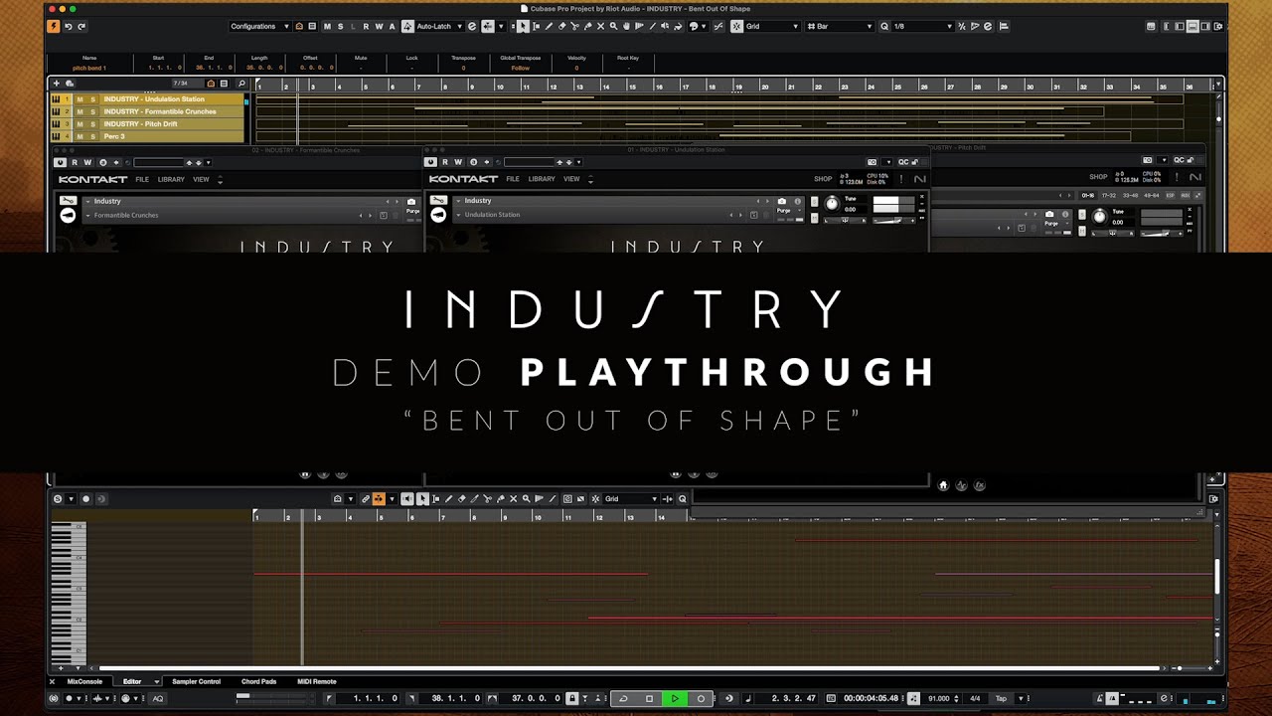Click bar 19 on project ruler

click(x=738, y=87)
